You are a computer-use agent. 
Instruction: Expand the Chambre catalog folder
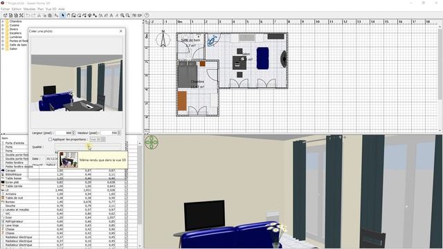(x=3, y=21)
